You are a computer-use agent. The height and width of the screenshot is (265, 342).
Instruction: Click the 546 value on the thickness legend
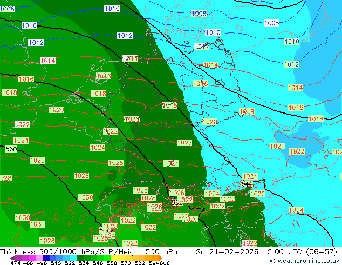click(x=98, y=263)
